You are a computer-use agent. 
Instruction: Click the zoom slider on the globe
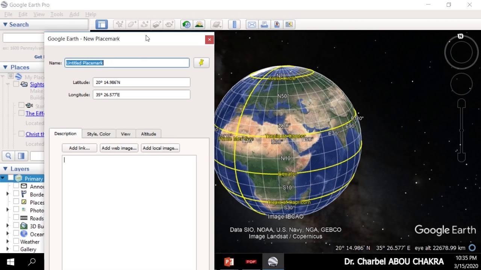(461, 130)
